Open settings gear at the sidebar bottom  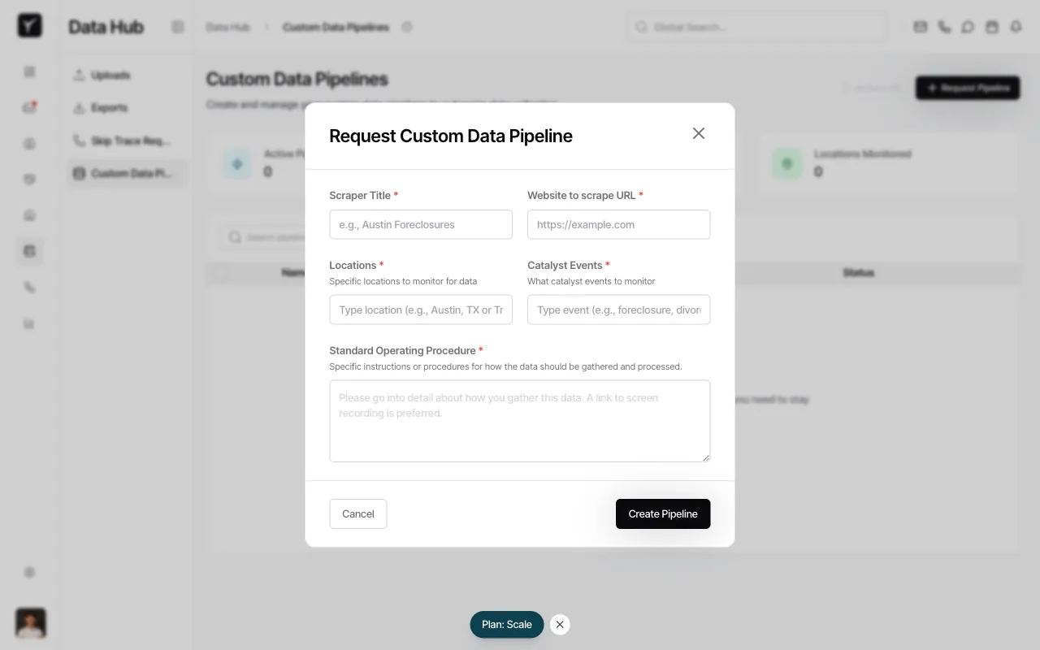(x=29, y=572)
